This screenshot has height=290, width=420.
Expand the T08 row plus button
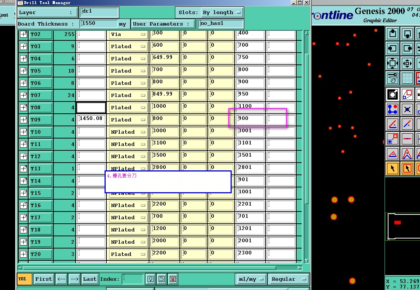pos(24,107)
